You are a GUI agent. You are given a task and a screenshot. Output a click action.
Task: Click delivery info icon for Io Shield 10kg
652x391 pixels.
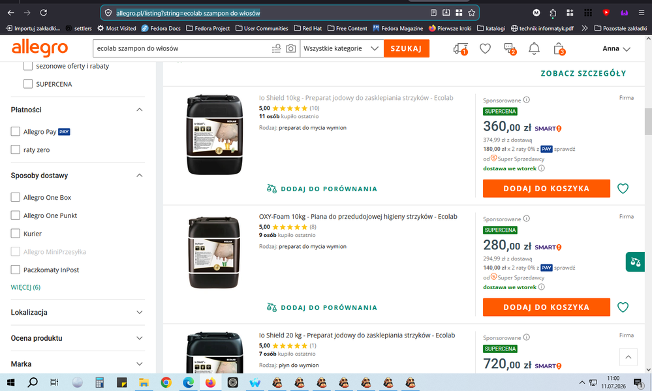point(542,168)
